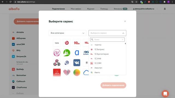Click sidebar 'Добавить подключение' button
175x98 pixels.
26,21
